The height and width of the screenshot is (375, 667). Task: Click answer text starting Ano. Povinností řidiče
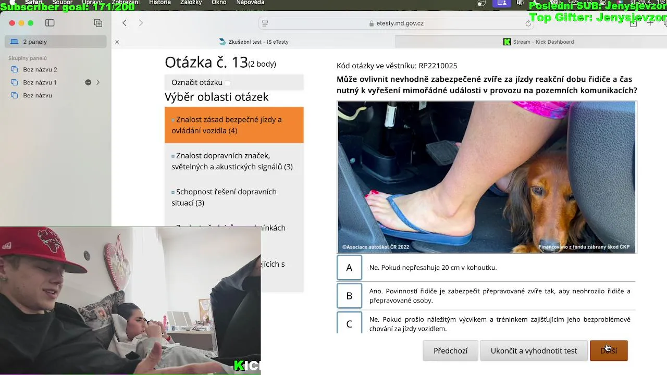click(x=500, y=296)
